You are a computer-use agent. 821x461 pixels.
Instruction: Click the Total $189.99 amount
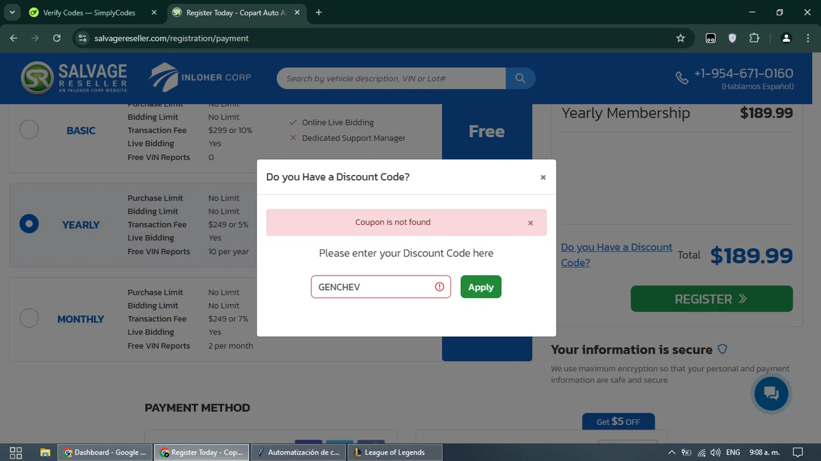[x=751, y=255]
